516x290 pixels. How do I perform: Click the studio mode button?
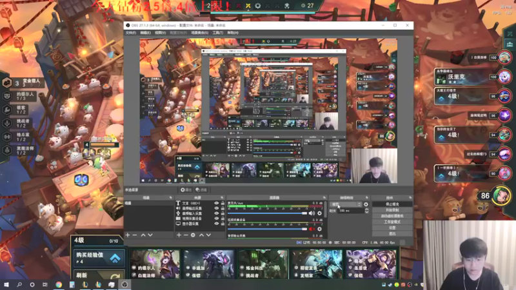point(392,222)
